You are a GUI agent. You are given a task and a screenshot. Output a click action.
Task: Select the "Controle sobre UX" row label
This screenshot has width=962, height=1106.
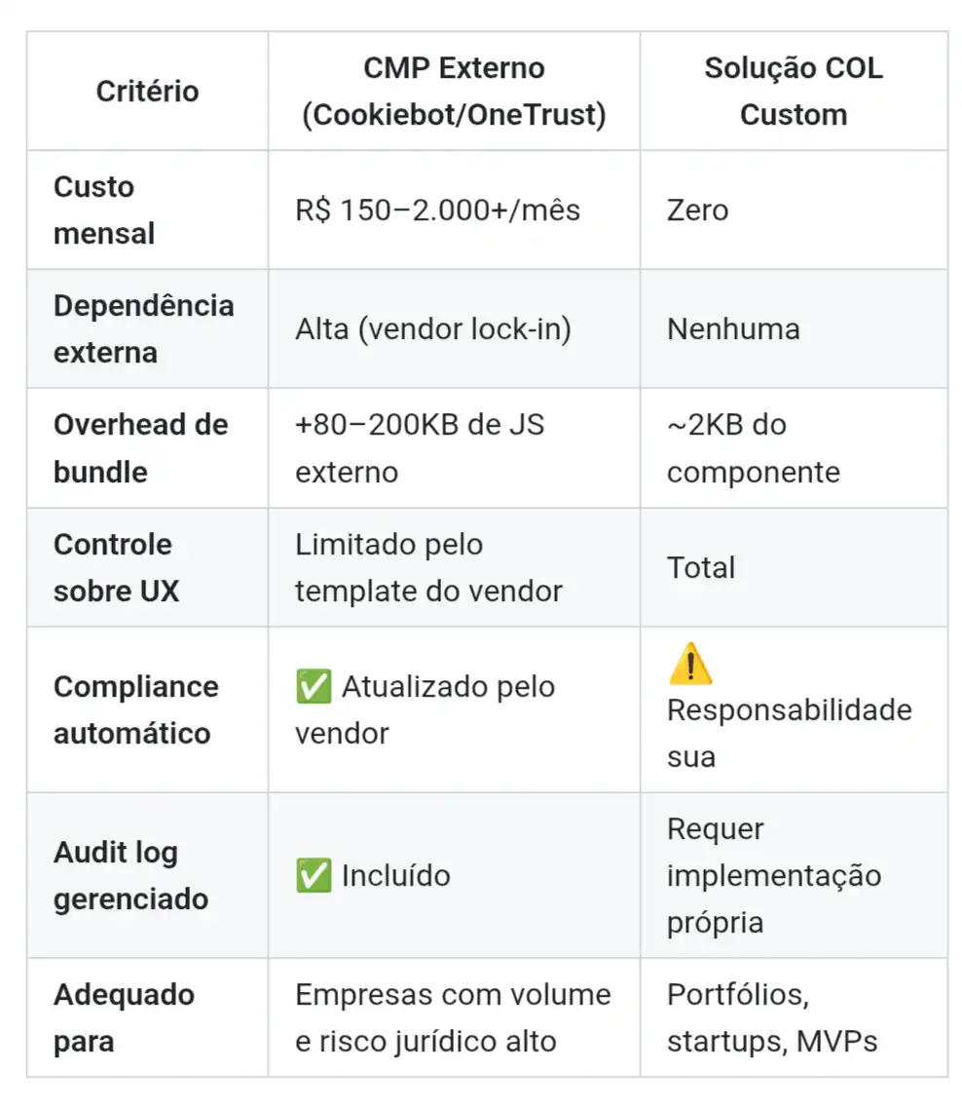coord(116,567)
